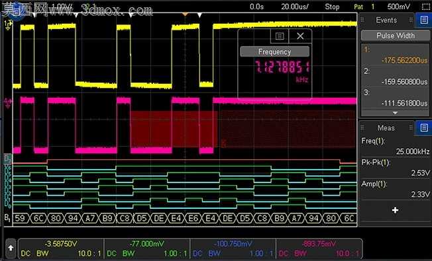Screen dimensions: 432x261
Task: Open the Events panel list menu icon
Action: coord(424,20)
